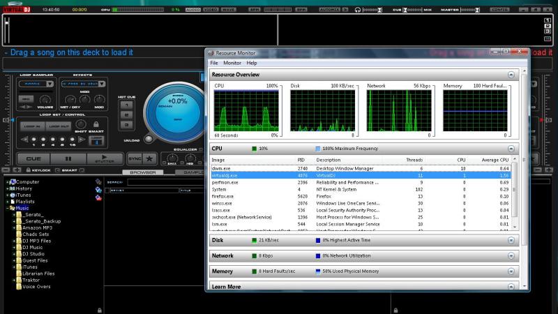
Task: Click the Unload deck button
Action: pyautogui.click(x=149, y=139)
